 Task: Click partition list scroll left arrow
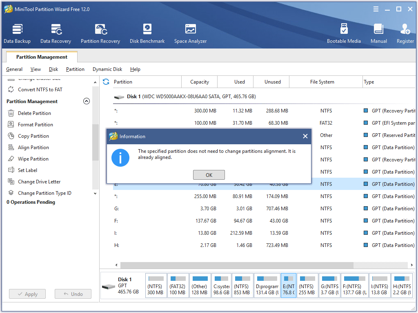[116, 265]
